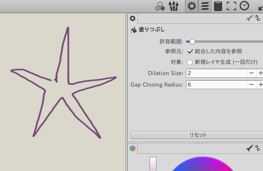Uncheck 統合した内容を参照 checkbox
The image size is (263, 171).
pos(190,51)
